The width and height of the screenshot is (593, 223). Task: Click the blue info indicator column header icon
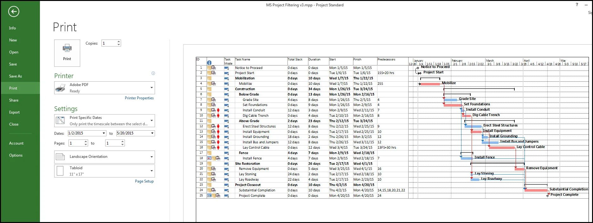tap(209, 63)
